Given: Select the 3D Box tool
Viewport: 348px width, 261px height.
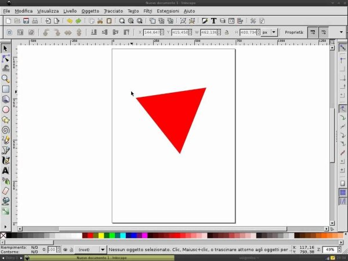Looking at the screenshot, I should pyautogui.click(x=5, y=99).
